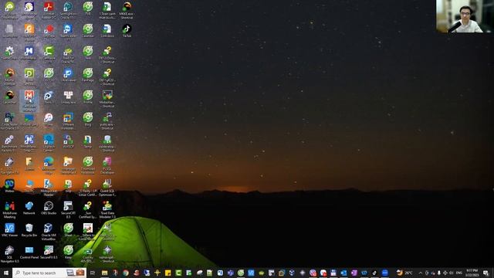
Task: Launch the SecureFX 8.5 shortcut
Action: [x=49, y=253]
